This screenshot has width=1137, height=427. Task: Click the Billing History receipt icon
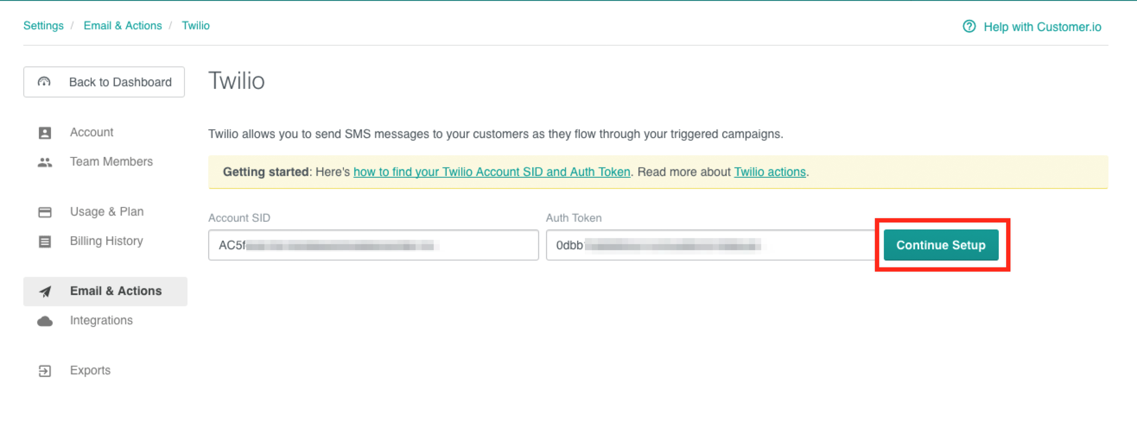44,241
